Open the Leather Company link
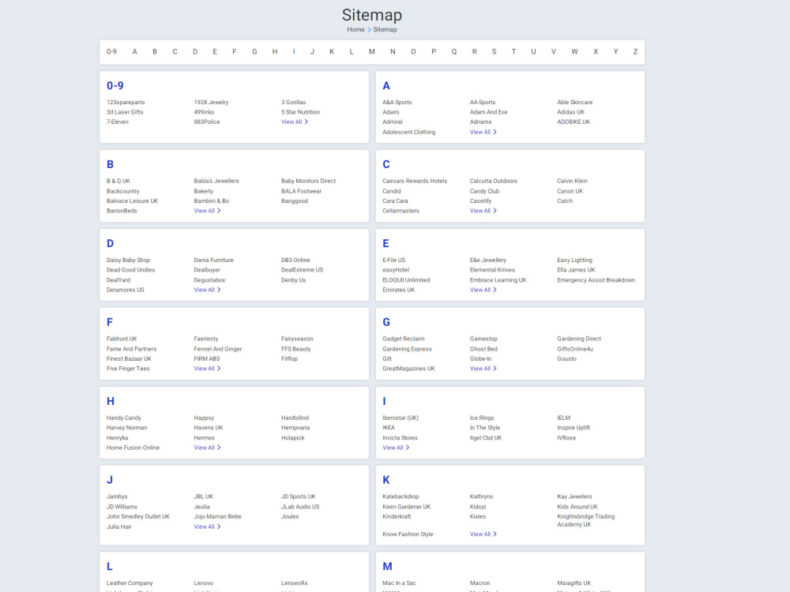 pos(130,583)
